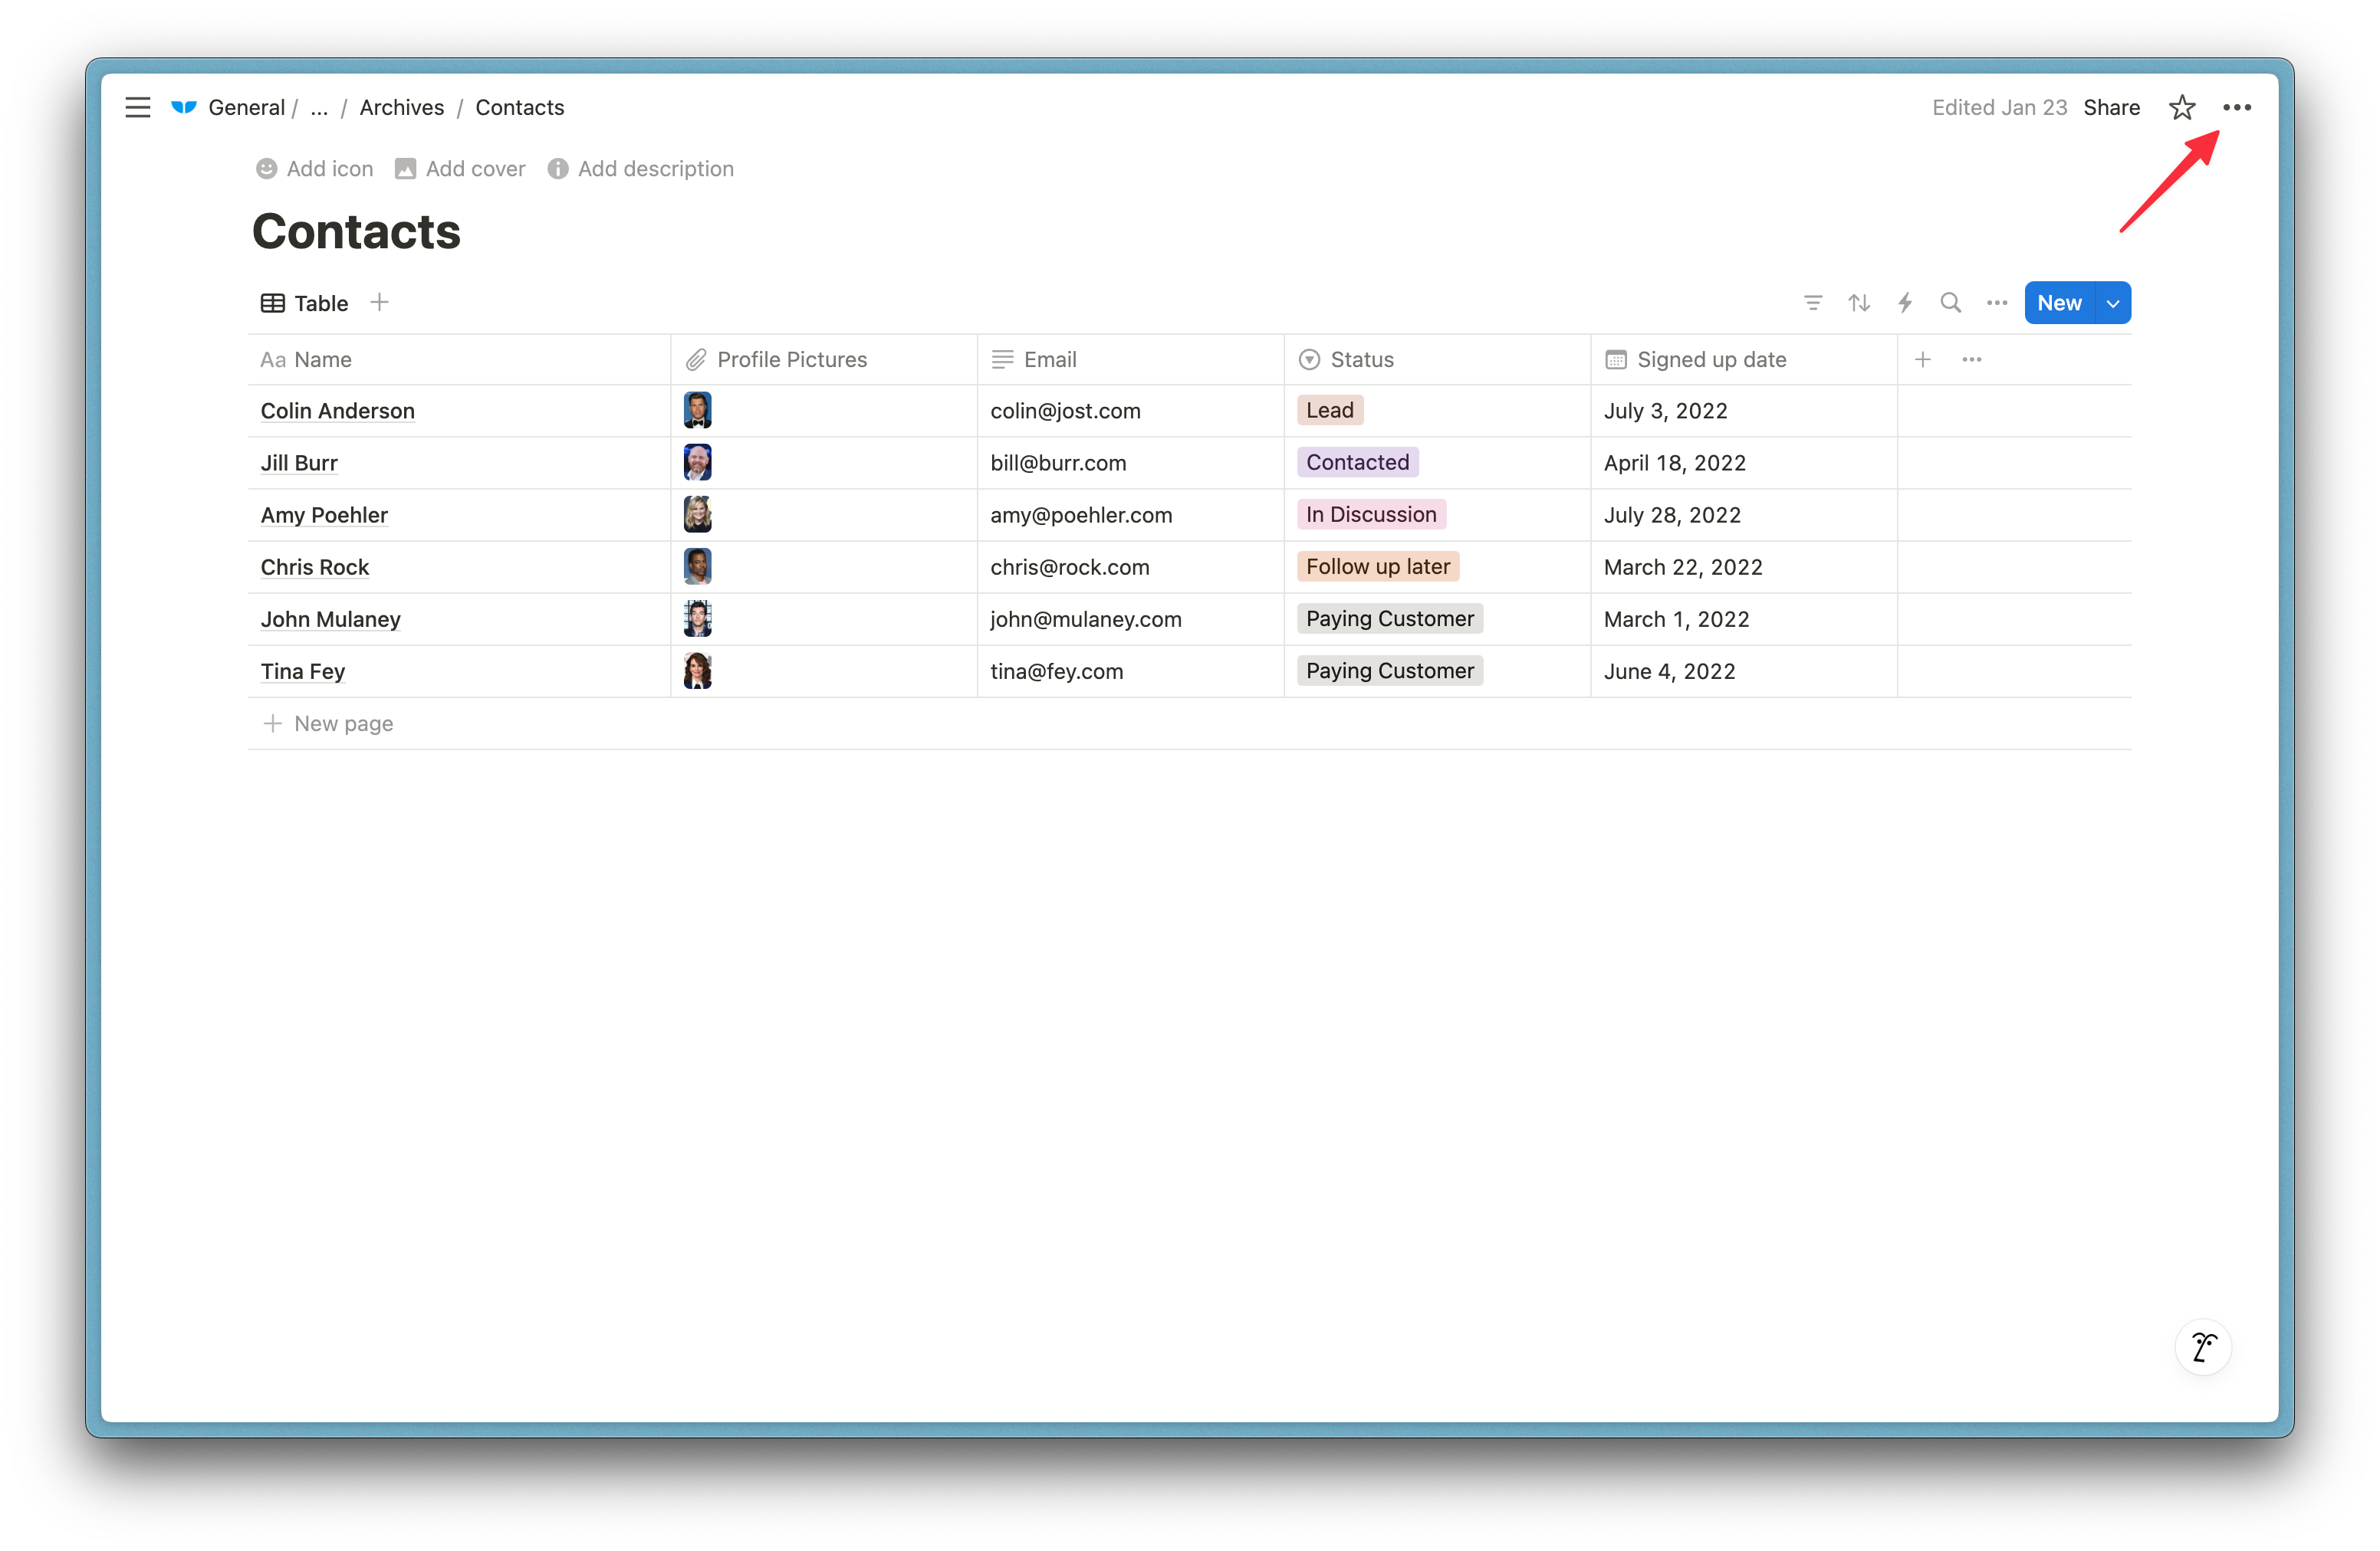Click the Contacted status tag
This screenshot has height=1551, width=2380.
(x=1357, y=462)
